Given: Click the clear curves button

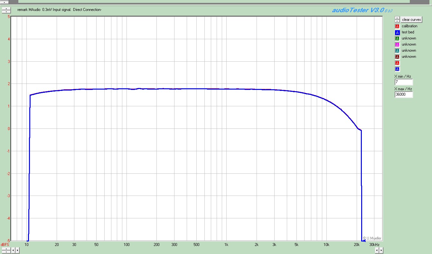Looking at the screenshot, I should [411, 20].
